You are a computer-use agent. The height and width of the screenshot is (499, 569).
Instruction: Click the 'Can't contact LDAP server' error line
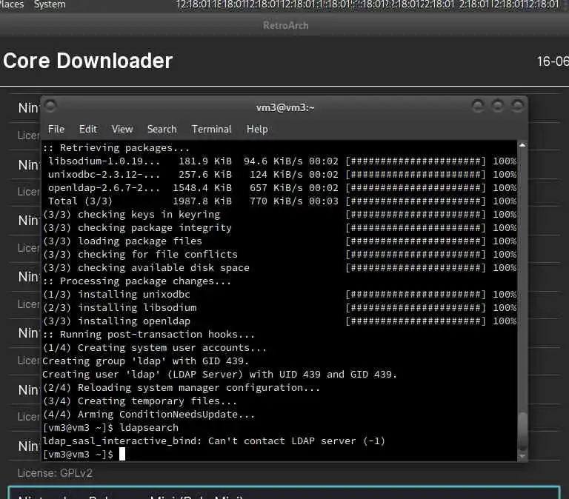point(213,441)
